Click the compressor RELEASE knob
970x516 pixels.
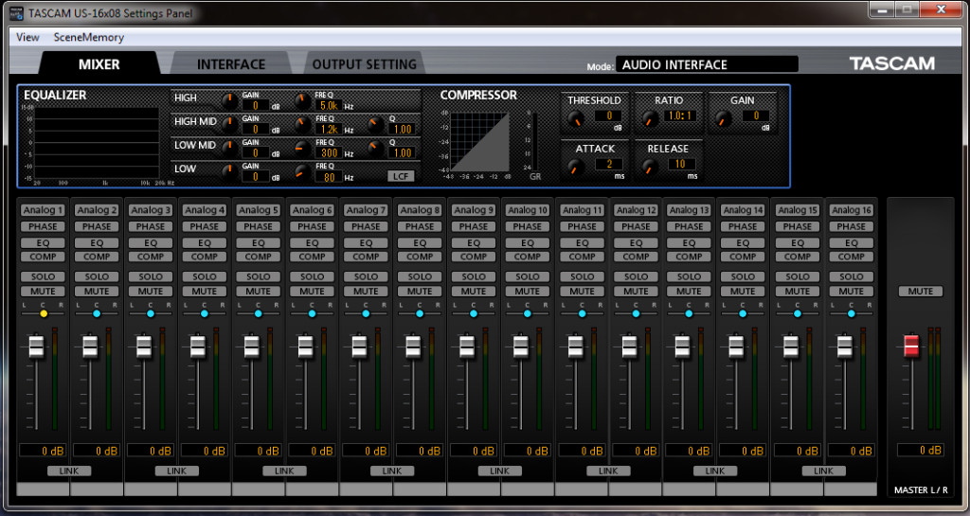[650, 167]
